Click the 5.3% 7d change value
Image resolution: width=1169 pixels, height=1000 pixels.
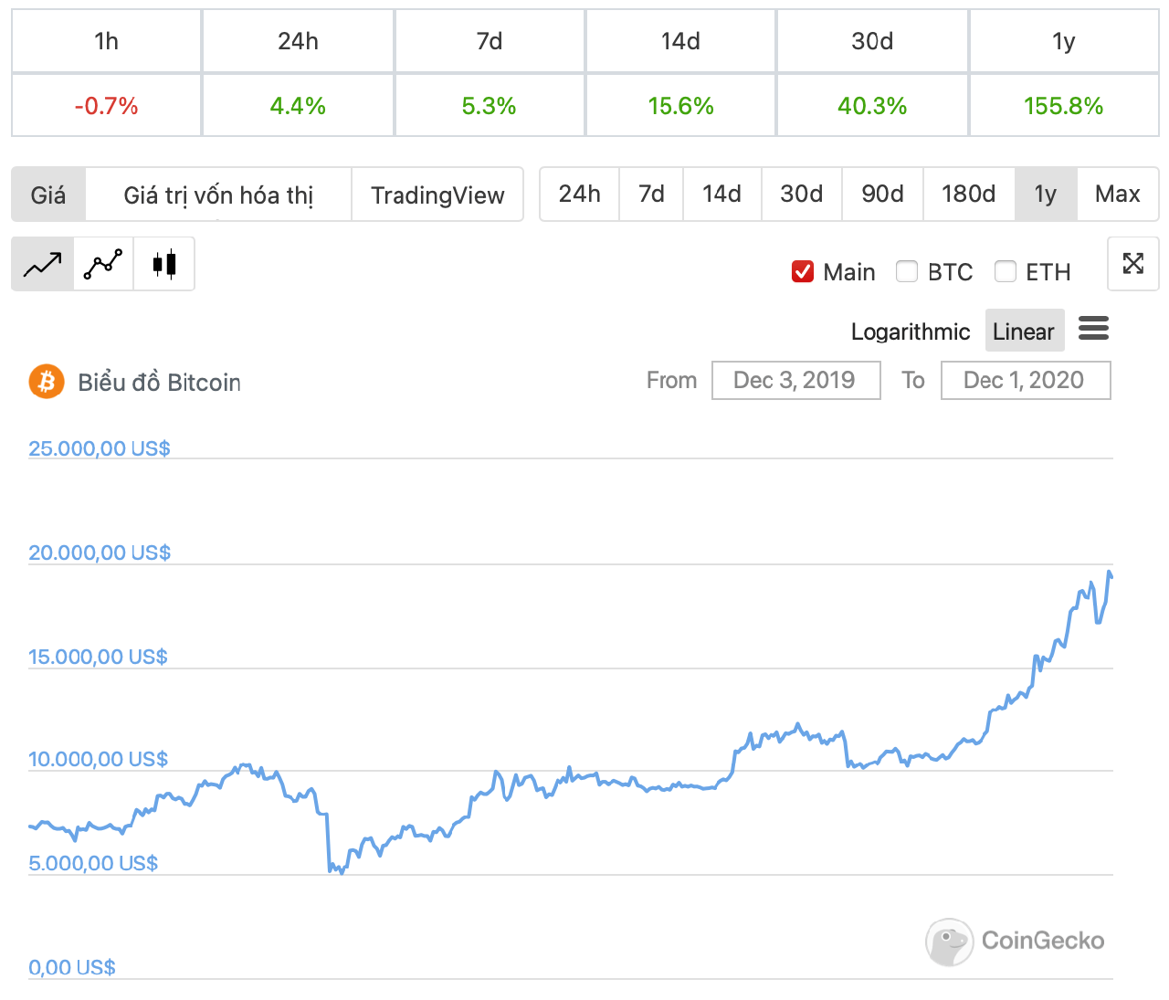coord(490,106)
